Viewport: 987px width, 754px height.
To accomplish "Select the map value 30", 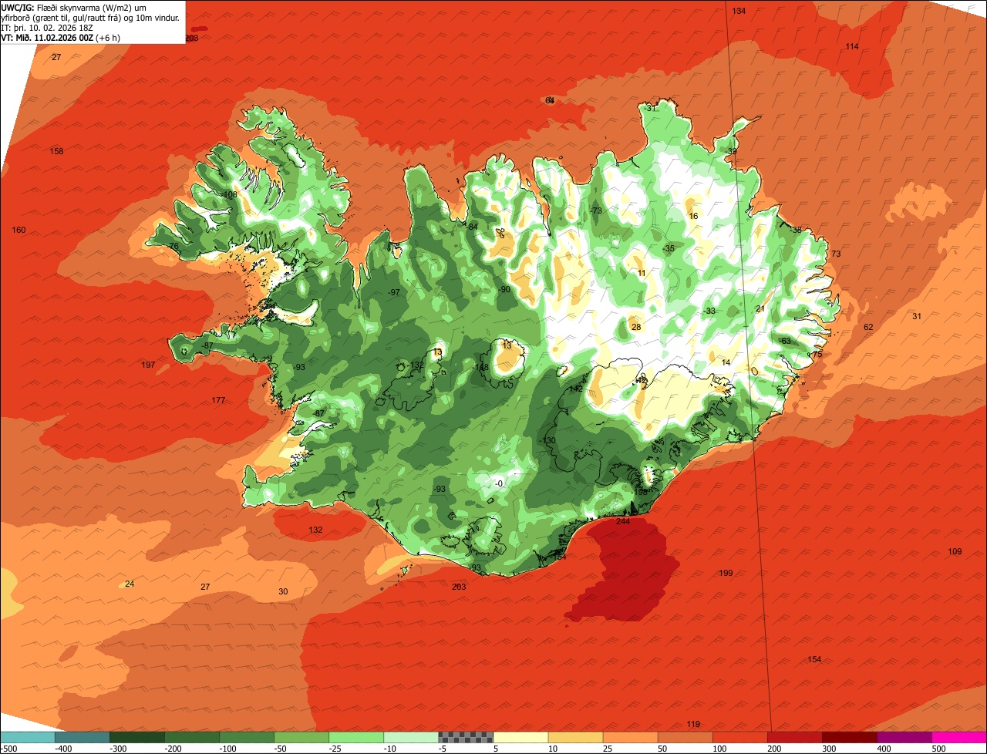I will coord(283,592).
